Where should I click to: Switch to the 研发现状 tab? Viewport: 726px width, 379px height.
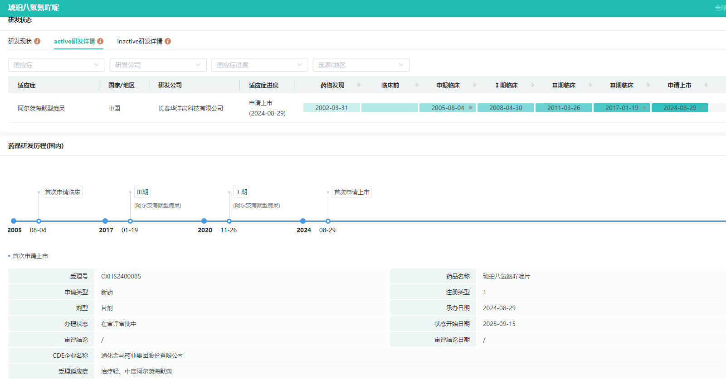[20, 41]
